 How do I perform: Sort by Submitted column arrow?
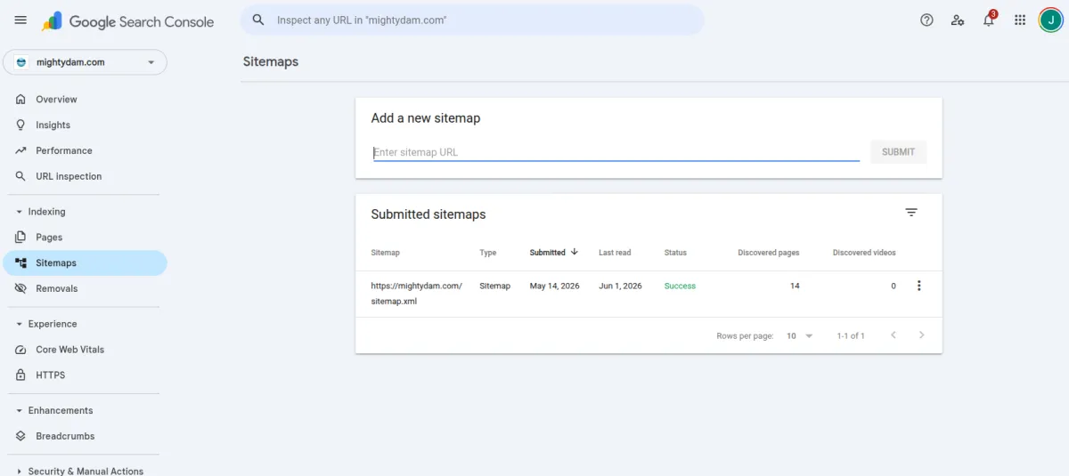(575, 252)
